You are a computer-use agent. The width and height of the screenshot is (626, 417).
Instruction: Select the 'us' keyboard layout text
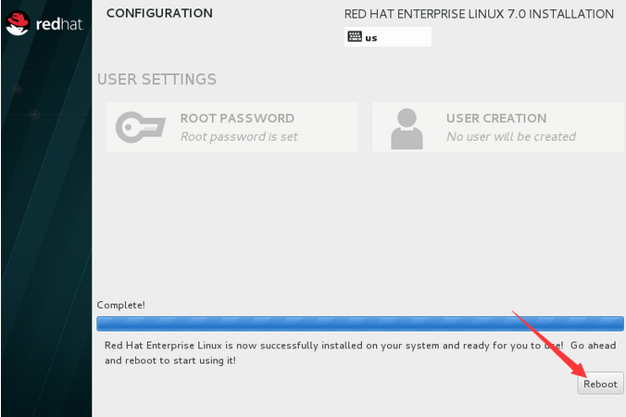coord(371,38)
